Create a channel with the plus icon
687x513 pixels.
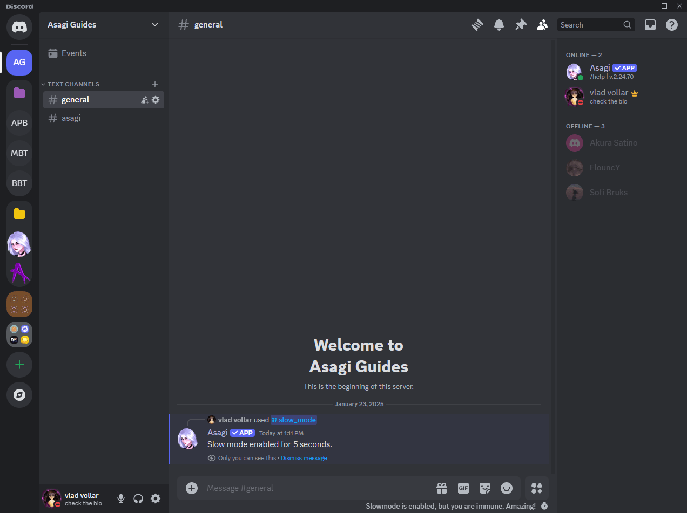click(x=155, y=84)
